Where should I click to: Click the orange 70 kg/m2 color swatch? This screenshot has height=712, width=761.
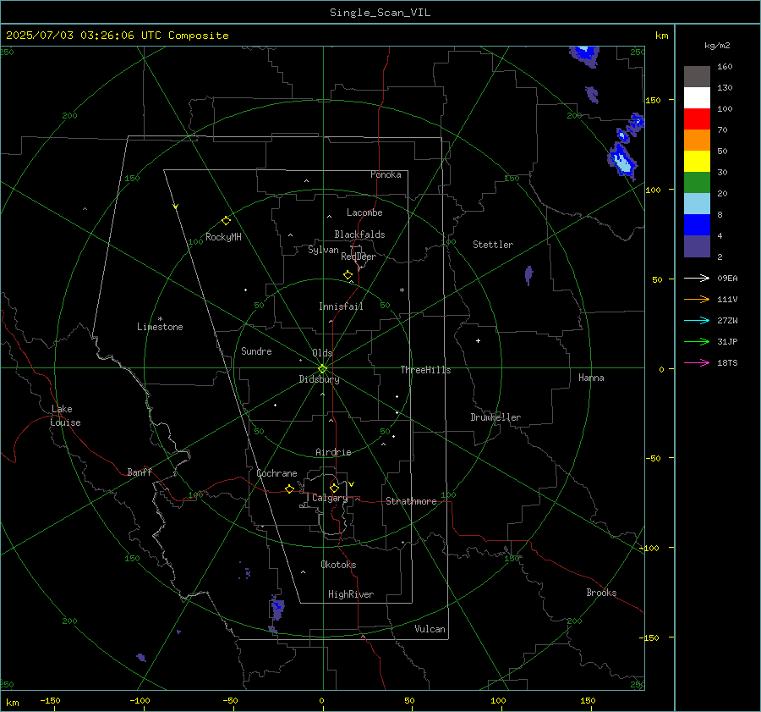click(697, 141)
